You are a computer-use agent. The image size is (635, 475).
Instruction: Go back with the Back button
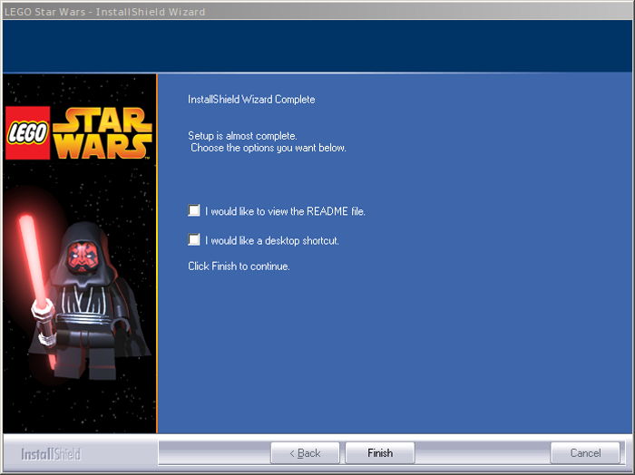click(305, 452)
